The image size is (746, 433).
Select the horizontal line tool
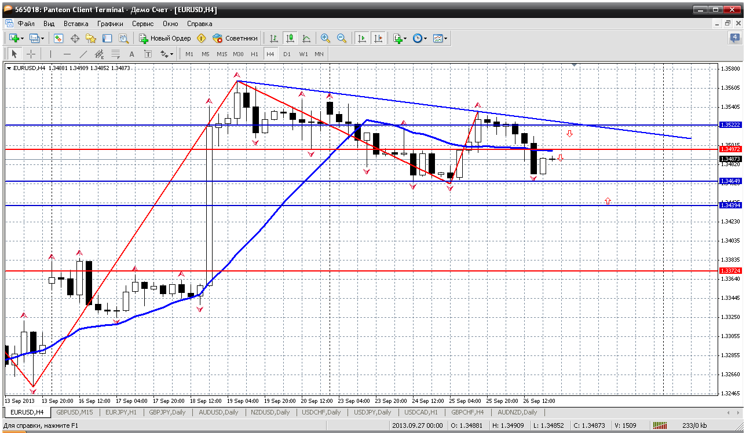coord(67,54)
